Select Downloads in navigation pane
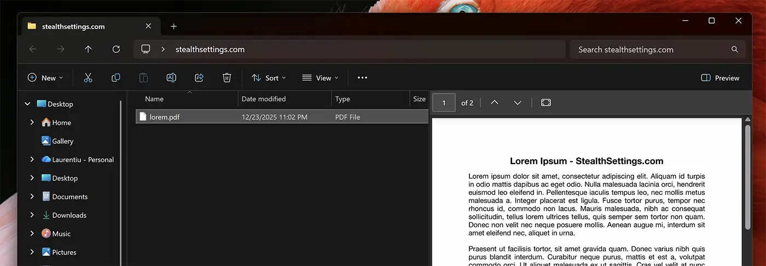766x266 pixels. tap(64, 215)
